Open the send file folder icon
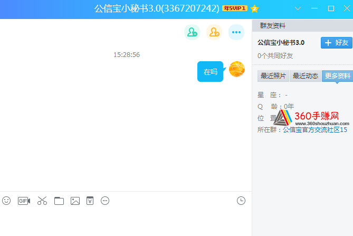This screenshot has width=353, height=236. click(59, 201)
